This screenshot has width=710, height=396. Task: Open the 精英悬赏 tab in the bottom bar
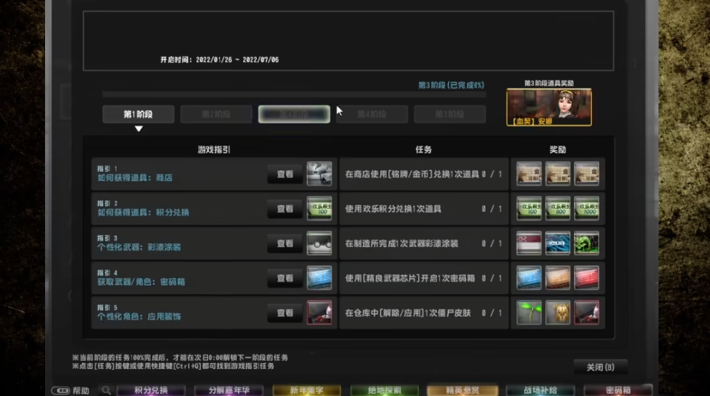(x=463, y=390)
